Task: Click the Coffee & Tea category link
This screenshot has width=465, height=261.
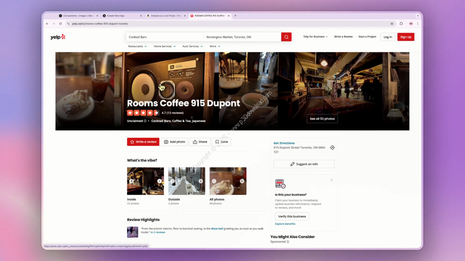Action: (x=182, y=121)
